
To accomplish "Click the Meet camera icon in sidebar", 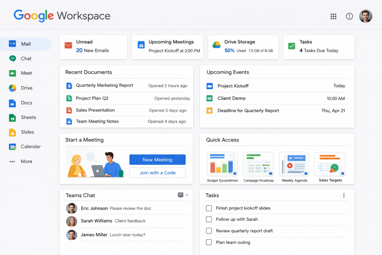I will [x=13, y=73].
